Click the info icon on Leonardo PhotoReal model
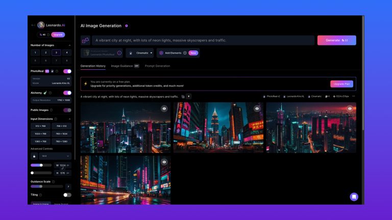This screenshot has width=392, height=220. (119, 53)
